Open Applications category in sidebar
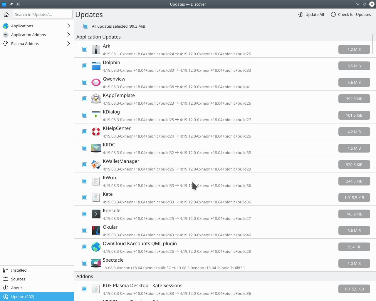This screenshot has height=301, width=376. click(x=37, y=26)
